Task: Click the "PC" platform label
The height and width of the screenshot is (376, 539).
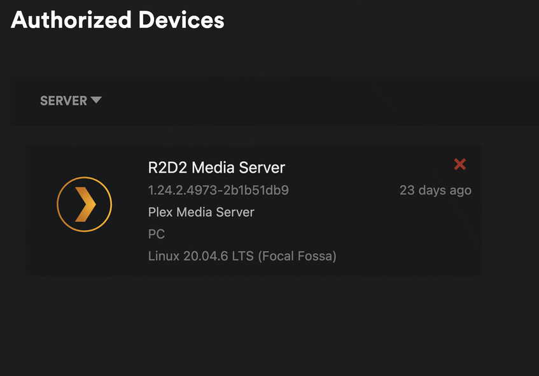Action: tap(157, 234)
